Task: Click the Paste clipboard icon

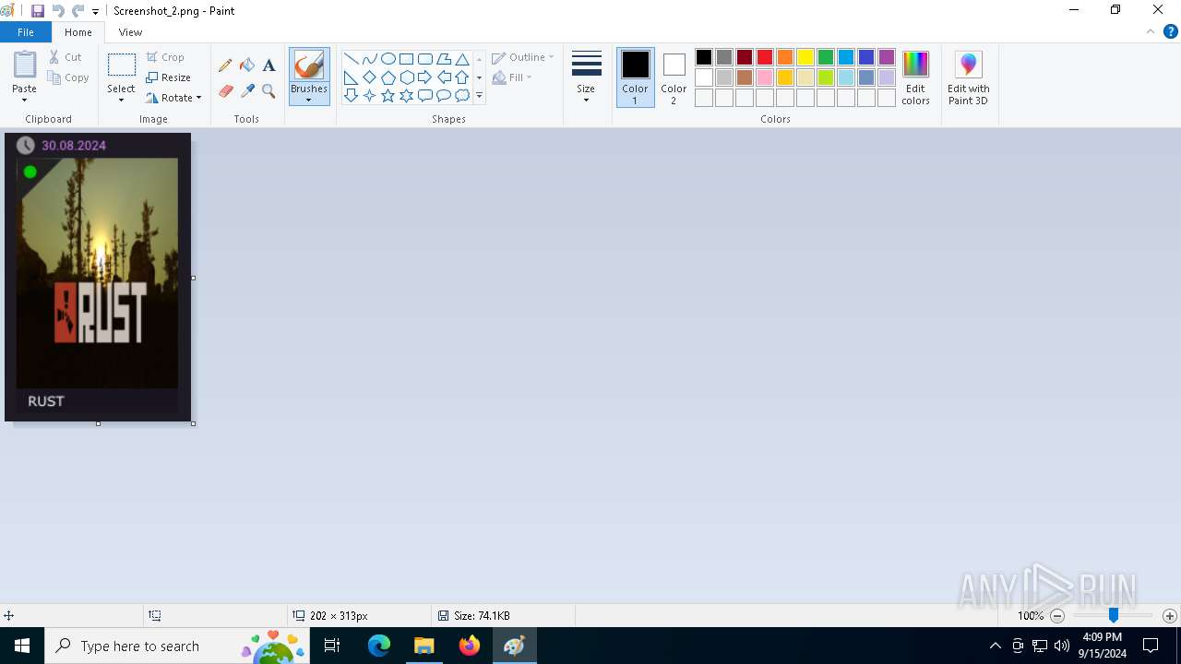Action: (25, 65)
